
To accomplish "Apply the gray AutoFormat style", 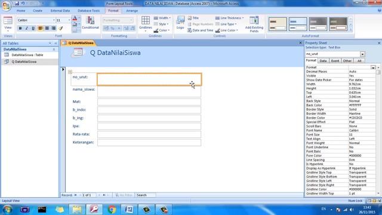I will tap(318, 24).
